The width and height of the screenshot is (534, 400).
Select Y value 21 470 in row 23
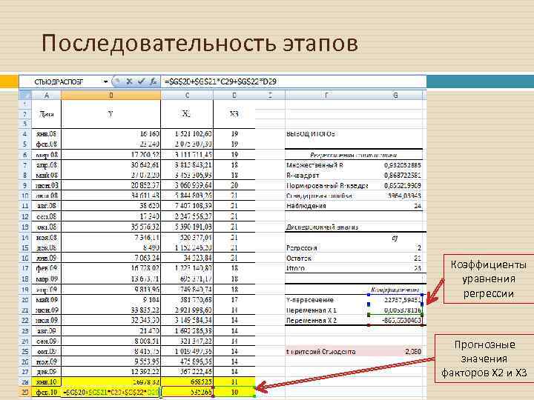pyautogui.click(x=111, y=331)
